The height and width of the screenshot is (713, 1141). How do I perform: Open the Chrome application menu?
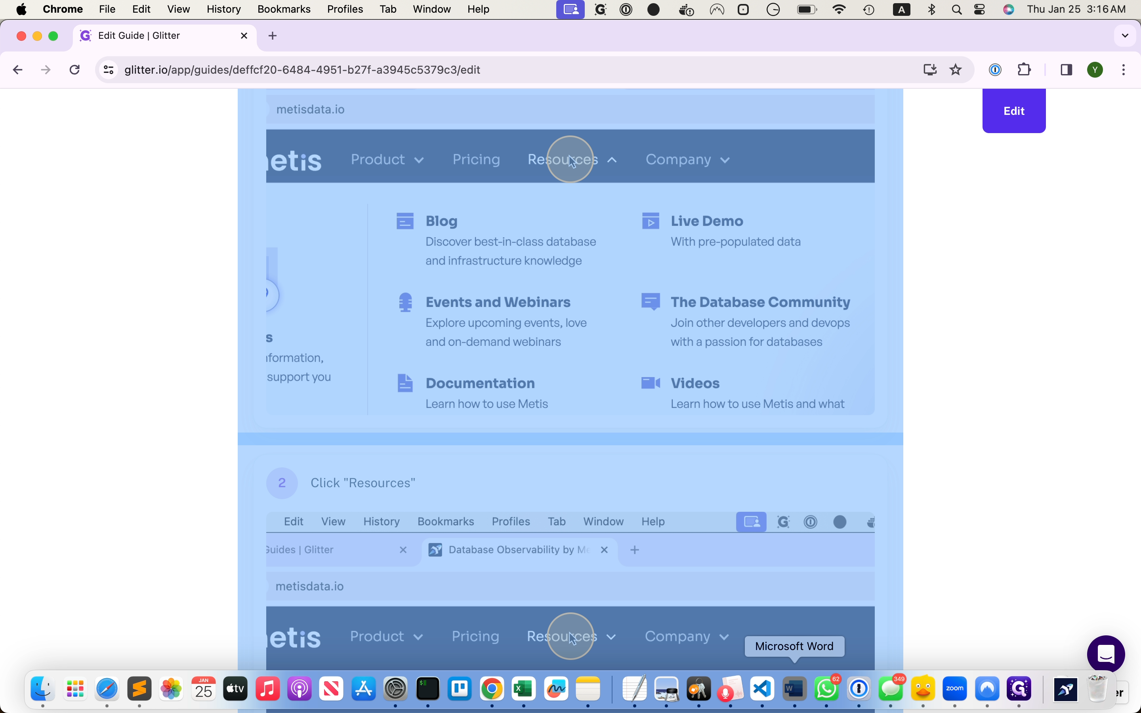click(63, 10)
